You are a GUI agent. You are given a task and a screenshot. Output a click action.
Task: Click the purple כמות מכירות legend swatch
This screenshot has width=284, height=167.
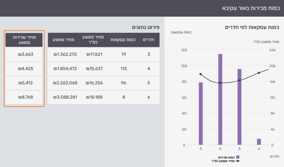(237, 157)
